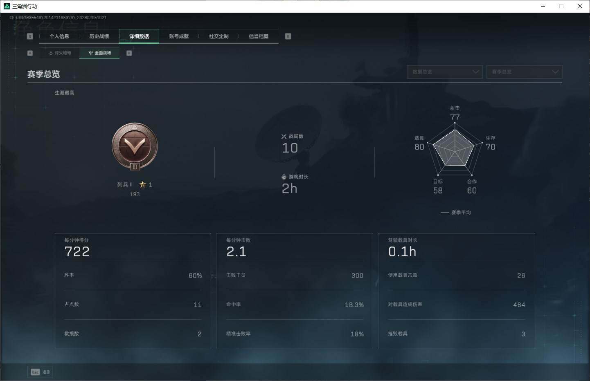Click the CN UID text at the top

(x=58, y=18)
